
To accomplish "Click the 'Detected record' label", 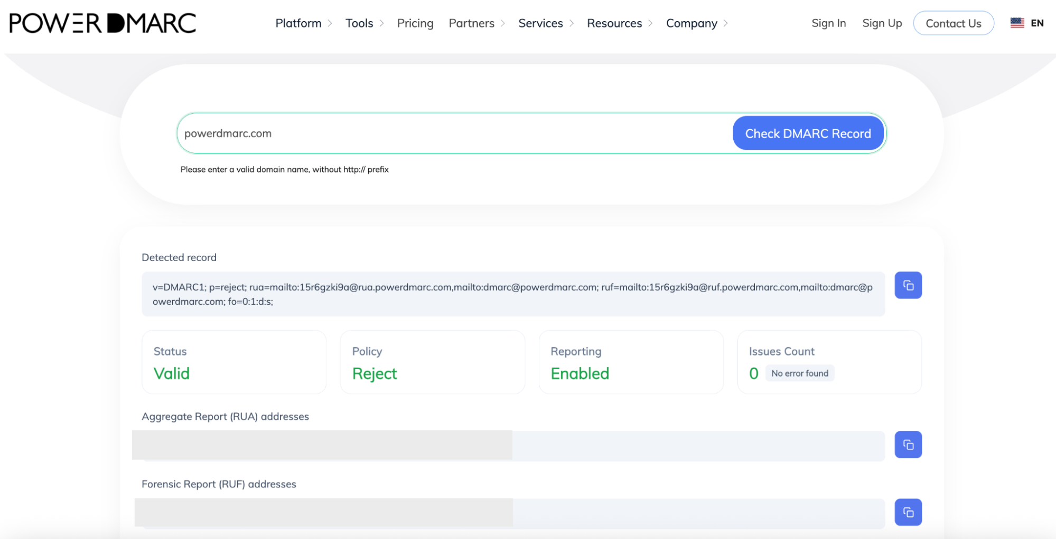I will (x=179, y=257).
